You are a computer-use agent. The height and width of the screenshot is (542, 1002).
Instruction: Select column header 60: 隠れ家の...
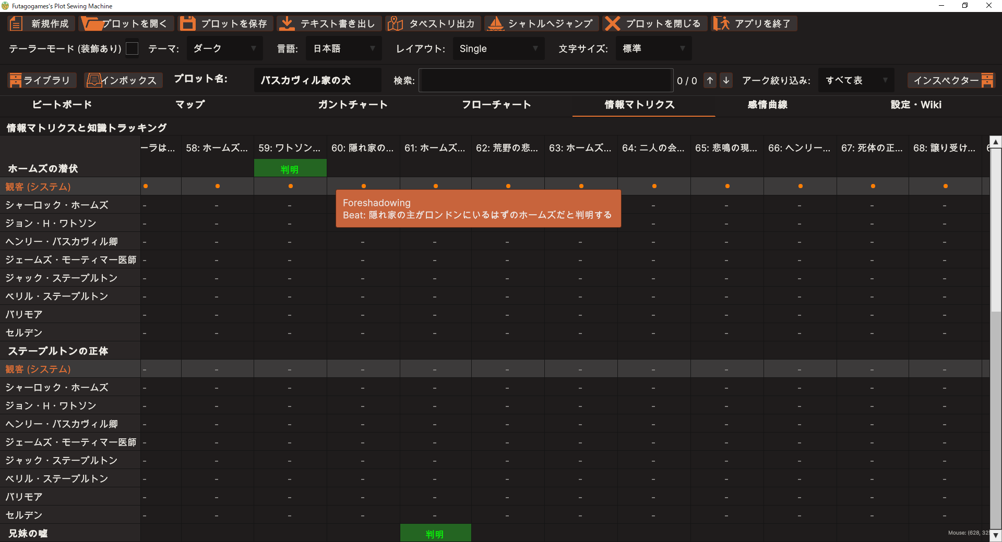363,148
